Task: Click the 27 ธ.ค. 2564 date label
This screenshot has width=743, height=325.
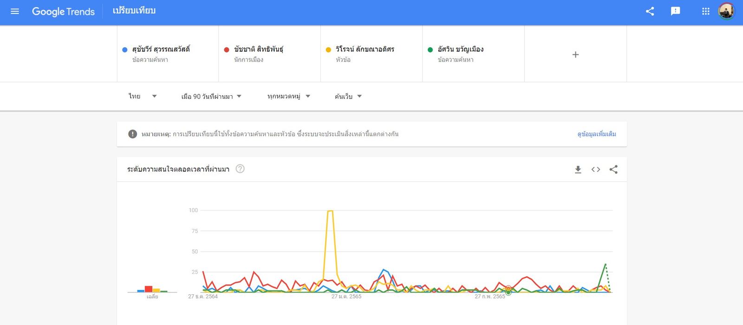Action: pos(203,297)
